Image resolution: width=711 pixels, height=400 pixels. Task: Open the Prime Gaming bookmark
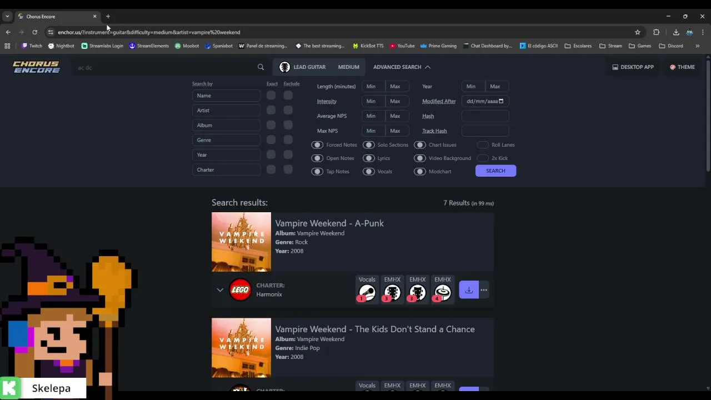[x=438, y=46]
